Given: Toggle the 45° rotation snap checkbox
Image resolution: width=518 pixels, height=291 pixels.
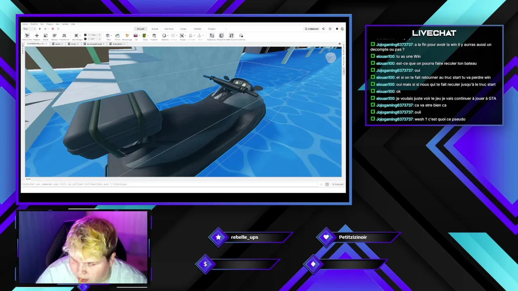Looking at the screenshot, I should (x=85, y=39).
